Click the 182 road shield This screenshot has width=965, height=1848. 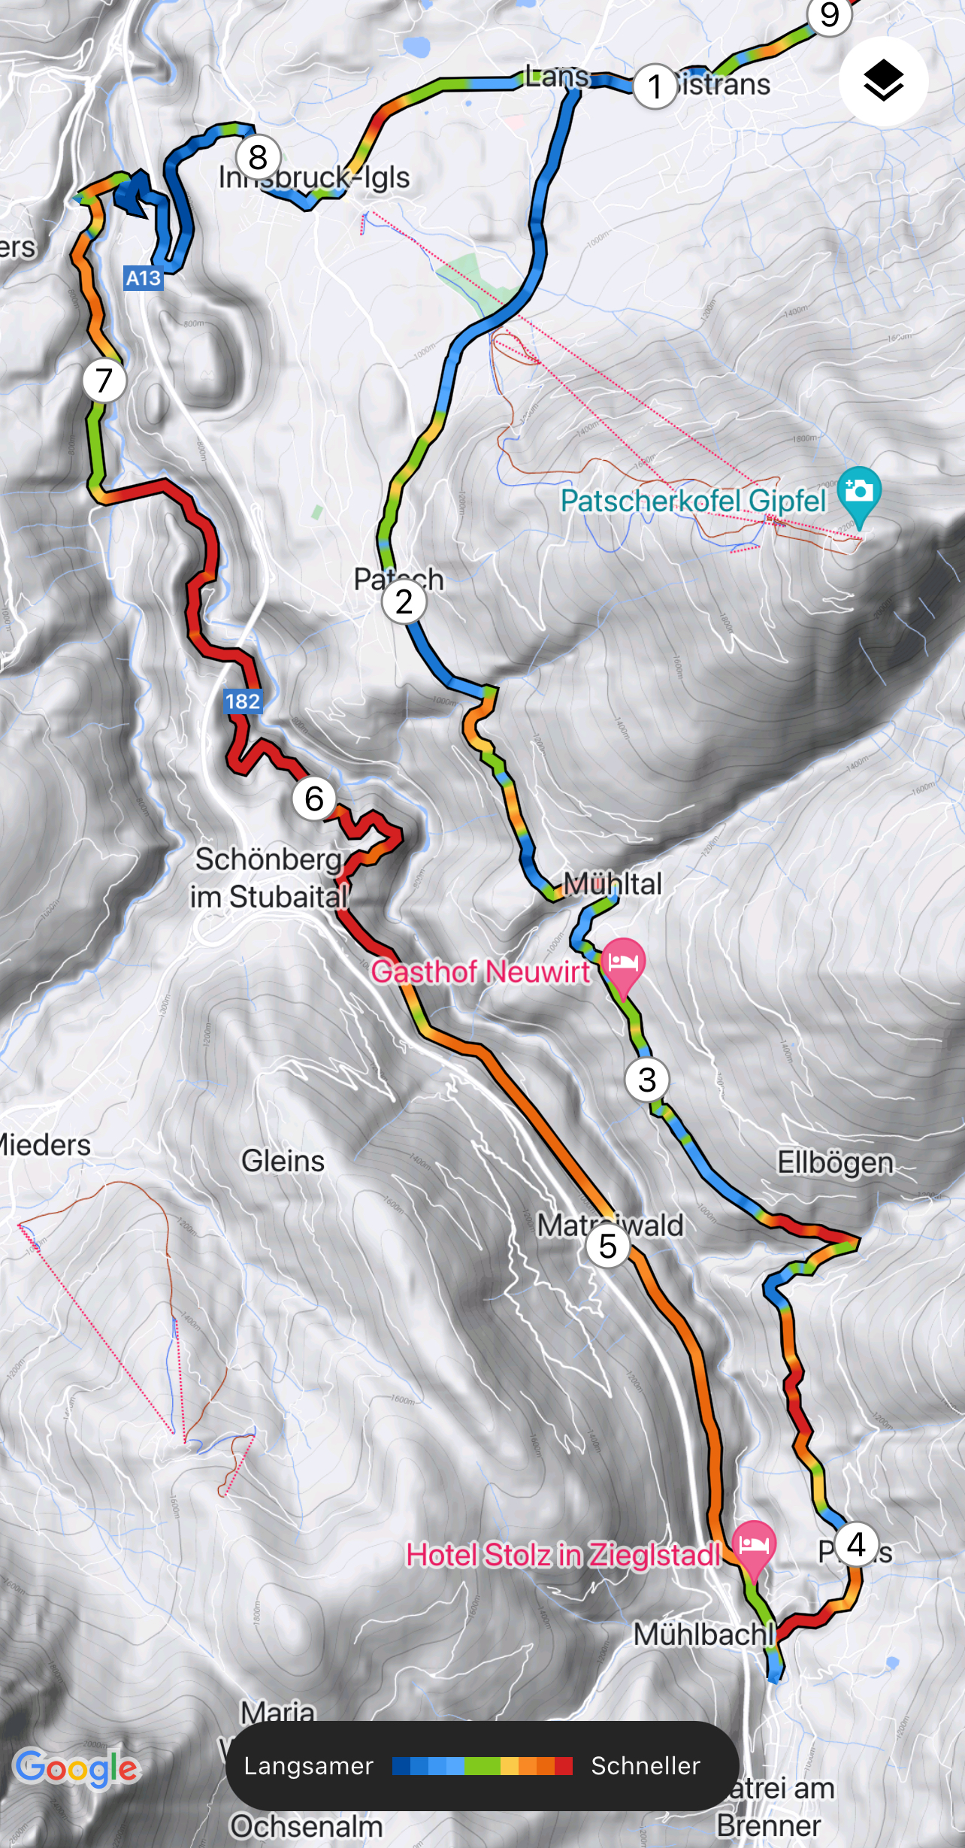[x=242, y=701]
